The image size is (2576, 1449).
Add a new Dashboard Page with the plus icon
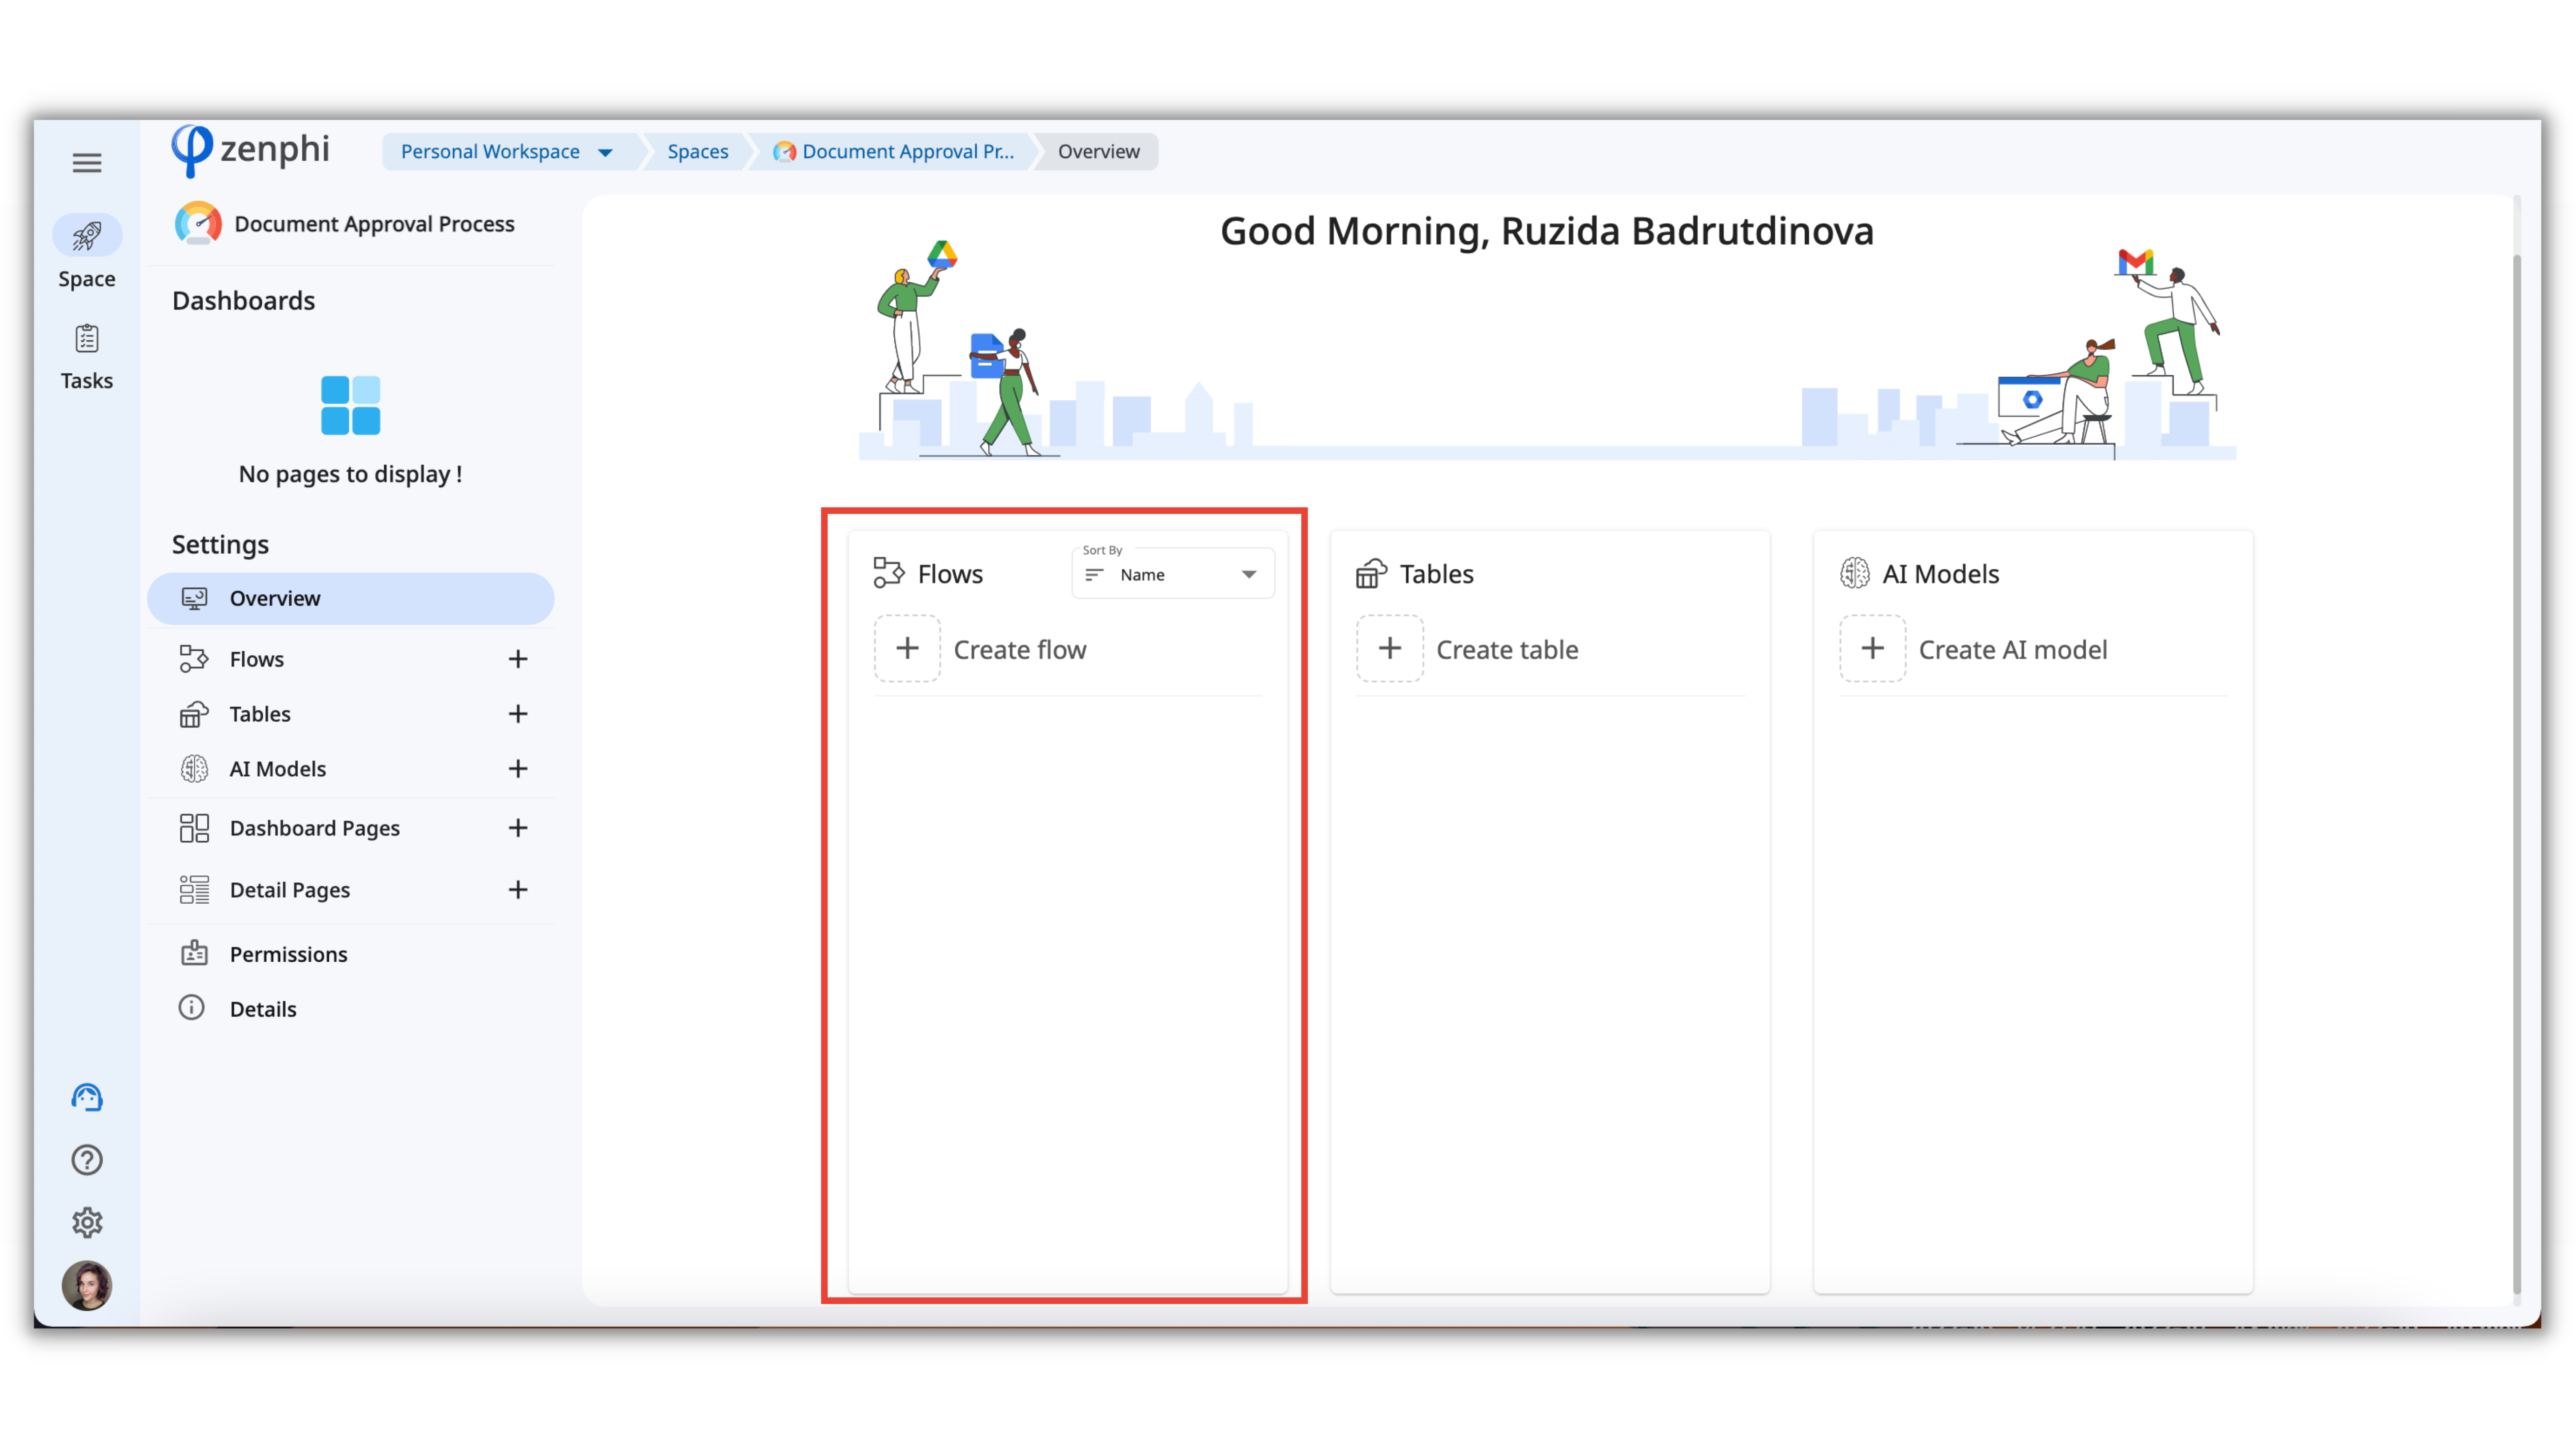point(517,828)
